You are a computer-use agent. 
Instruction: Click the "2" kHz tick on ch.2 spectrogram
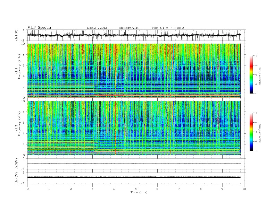coord(24,144)
